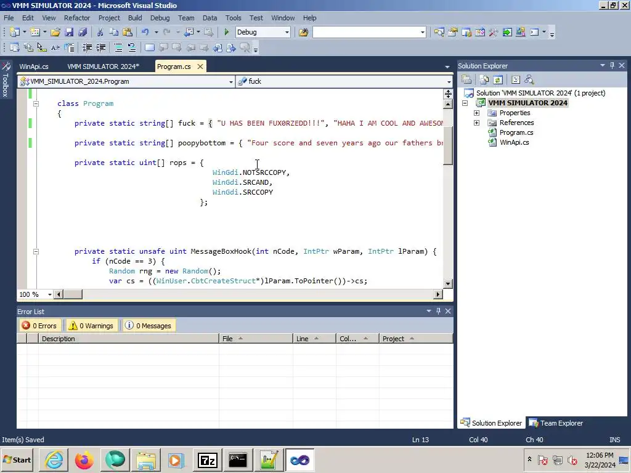Click Show All Files in Solution Explorer
631x473 pixels.
(x=484, y=79)
